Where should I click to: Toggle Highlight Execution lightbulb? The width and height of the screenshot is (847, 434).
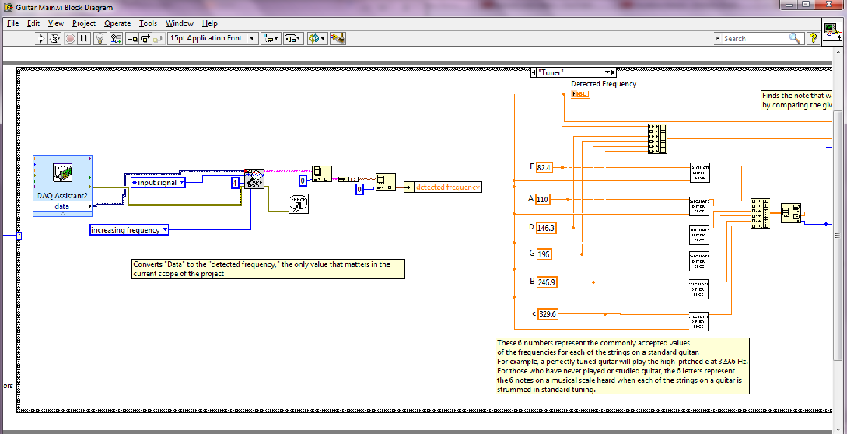point(100,38)
